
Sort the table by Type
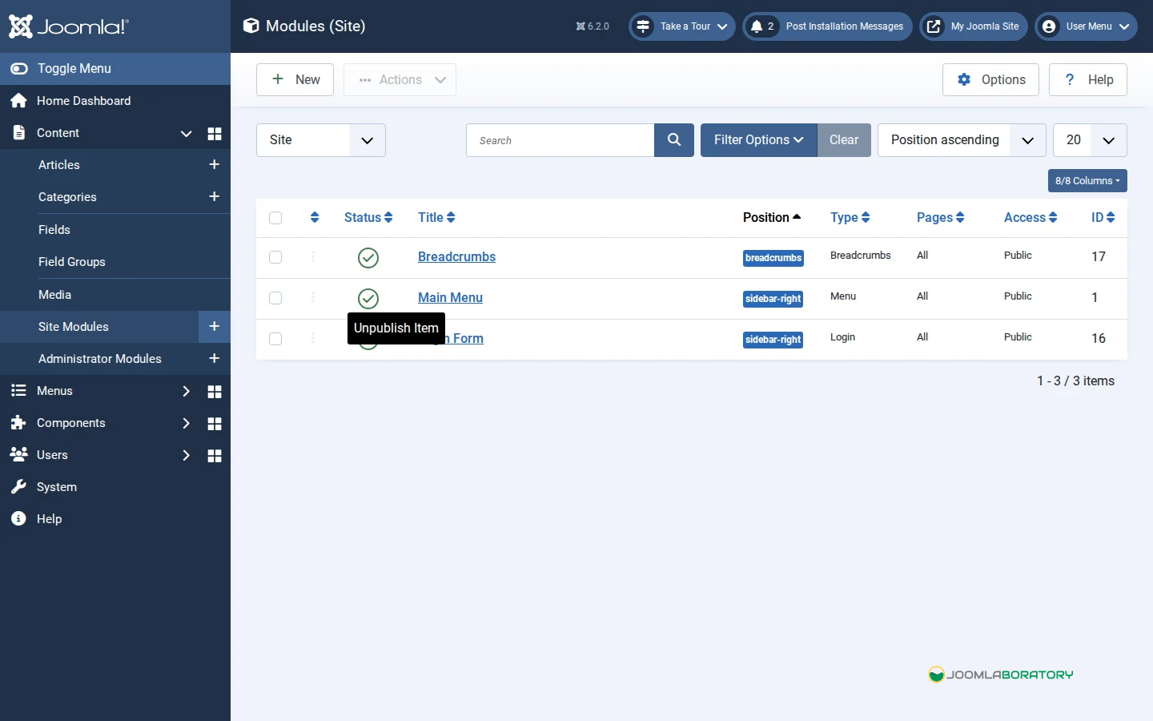pos(850,218)
